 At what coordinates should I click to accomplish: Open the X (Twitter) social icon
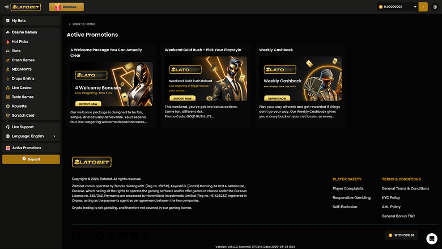pyautogui.click(x=146, y=235)
